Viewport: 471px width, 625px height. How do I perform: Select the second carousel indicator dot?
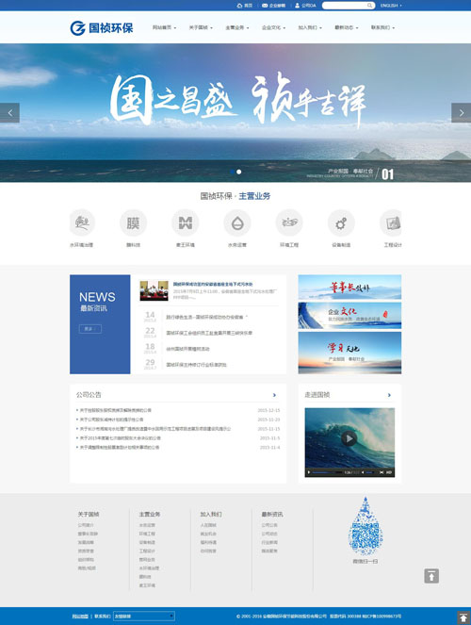pyautogui.click(x=239, y=172)
